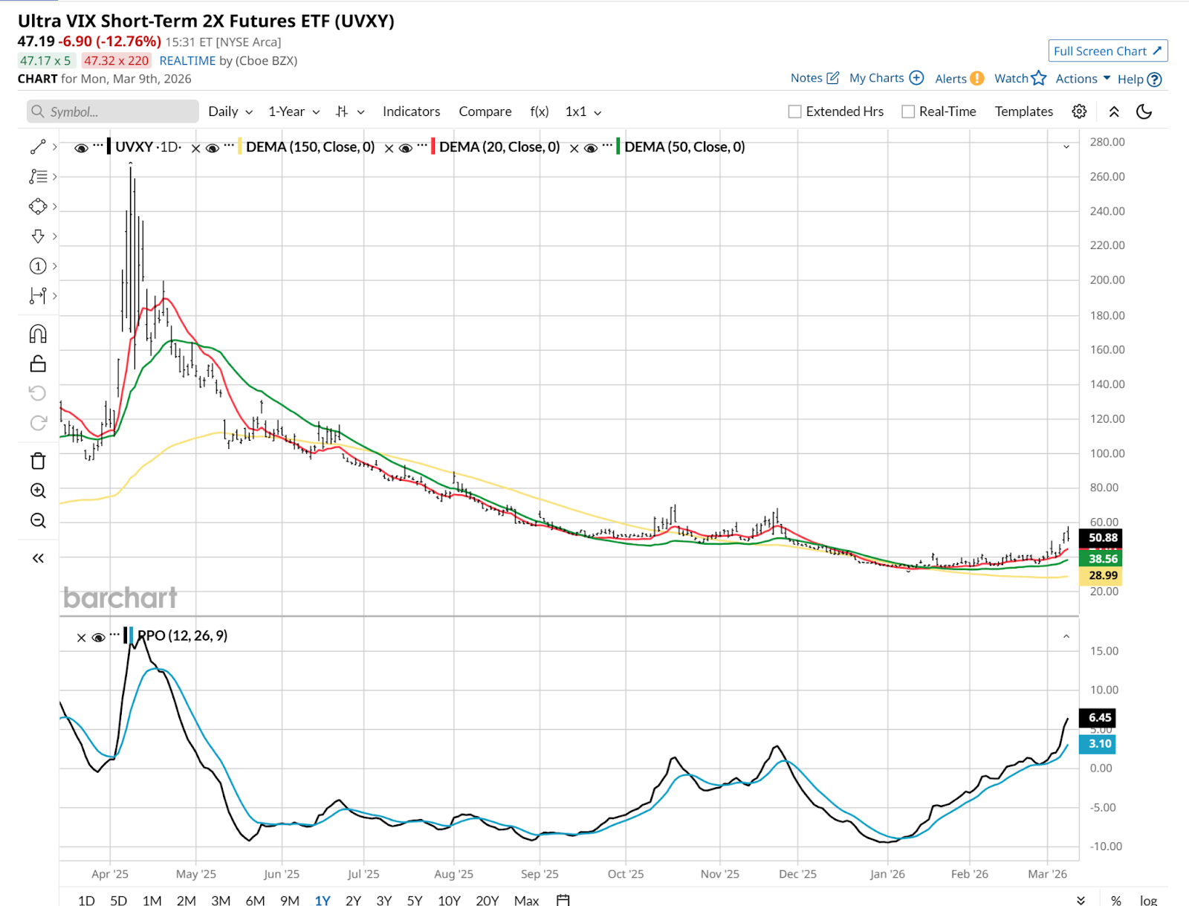Collapse the main price pane chevron
Screen dimensions: 1189x906
pos(1066,147)
